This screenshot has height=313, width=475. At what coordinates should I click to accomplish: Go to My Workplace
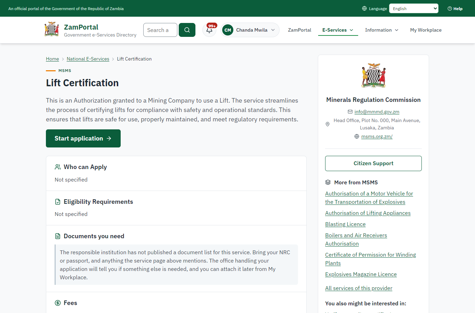click(426, 30)
